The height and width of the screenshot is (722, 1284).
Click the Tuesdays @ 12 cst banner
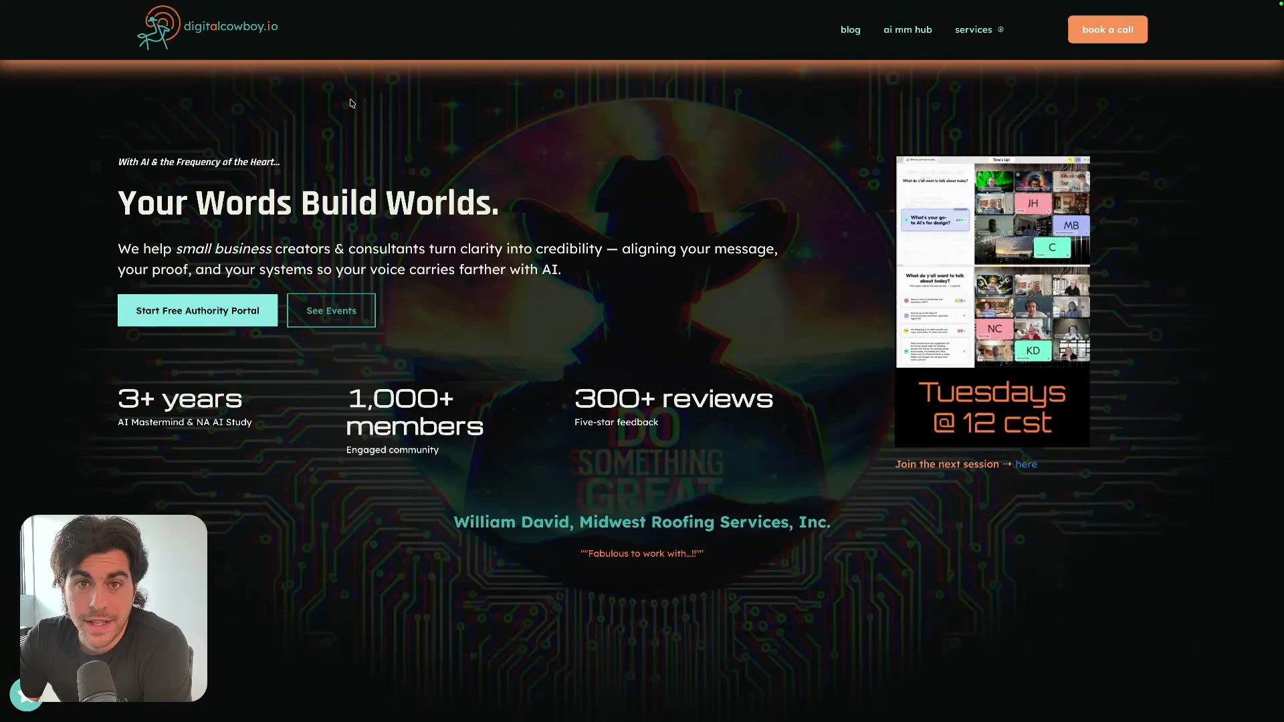pyautogui.click(x=992, y=407)
